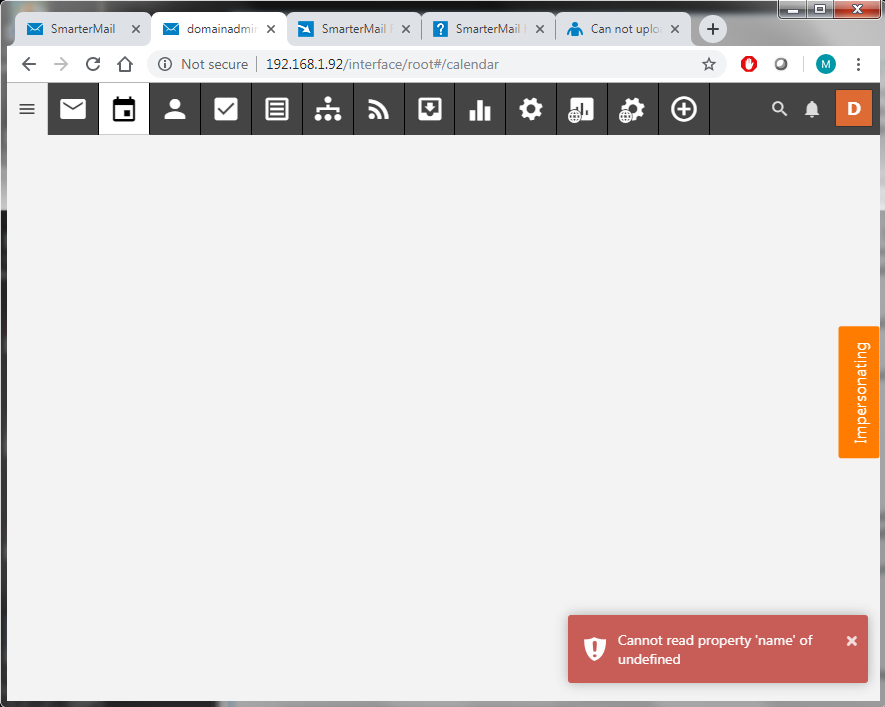Image resolution: width=885 pixels, height=707 pixels.
Task: Click the Domain Reports globe-chart icon
Action: pyautogui.click(x=581, y=109)
